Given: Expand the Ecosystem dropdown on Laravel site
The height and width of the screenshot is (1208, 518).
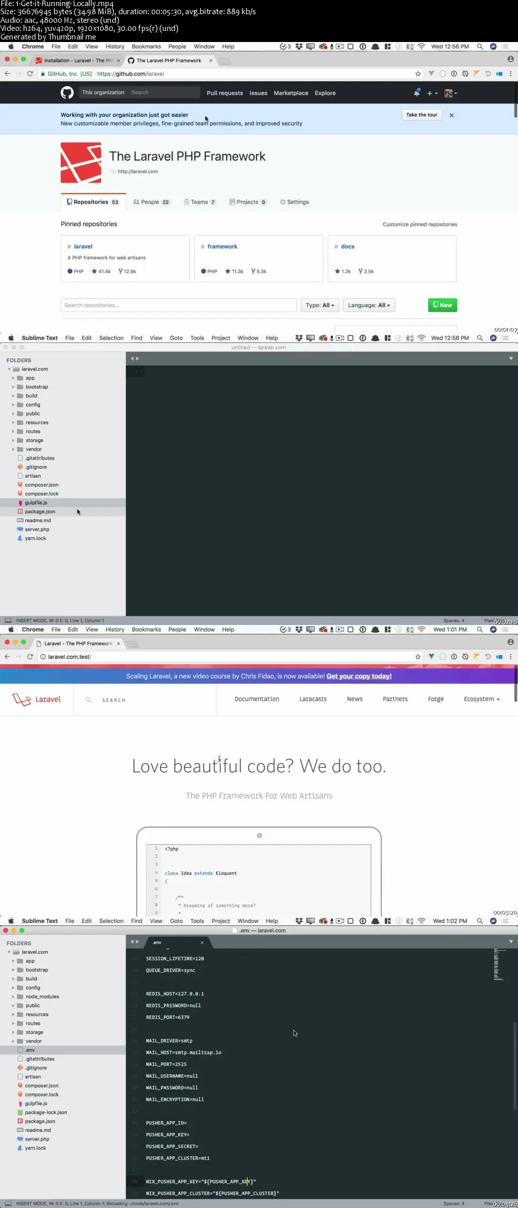Looking at the screenshot, I should click(482, 699).
